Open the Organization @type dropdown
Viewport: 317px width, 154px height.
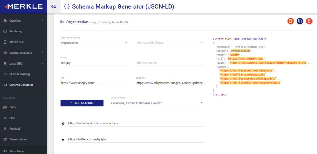tap(94, 43)
